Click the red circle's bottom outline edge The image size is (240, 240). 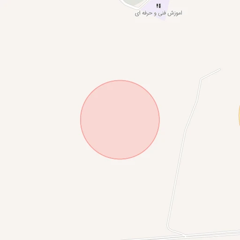(x=120, y=159)
